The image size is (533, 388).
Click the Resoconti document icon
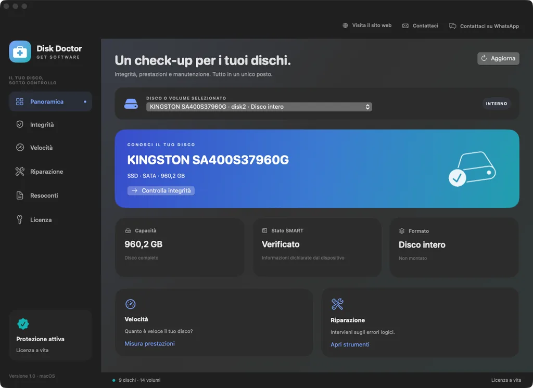tap(20, 196)
